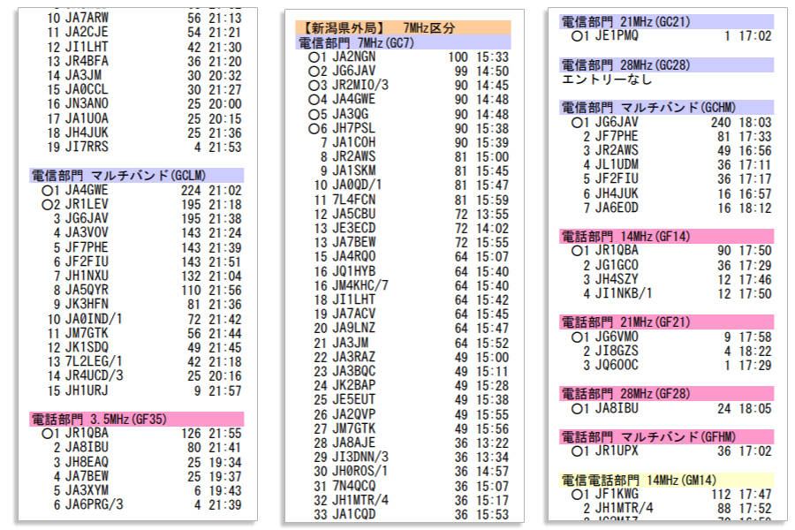Click the エントリーなし text under 28MHz
The height and width of the screenshot is (530, 795).
coord(607,79)
